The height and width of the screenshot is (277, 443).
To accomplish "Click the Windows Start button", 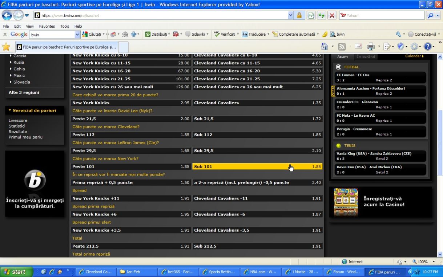I will coord(17,272).
